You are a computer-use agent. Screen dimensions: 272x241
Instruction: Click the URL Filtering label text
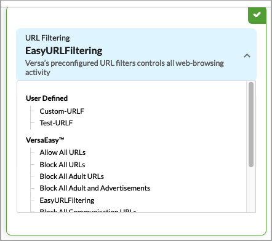47,38
